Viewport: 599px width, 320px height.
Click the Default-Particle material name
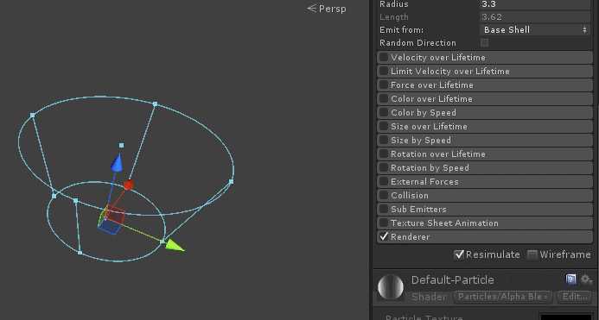pyautogui.click(x=453, y=280)
